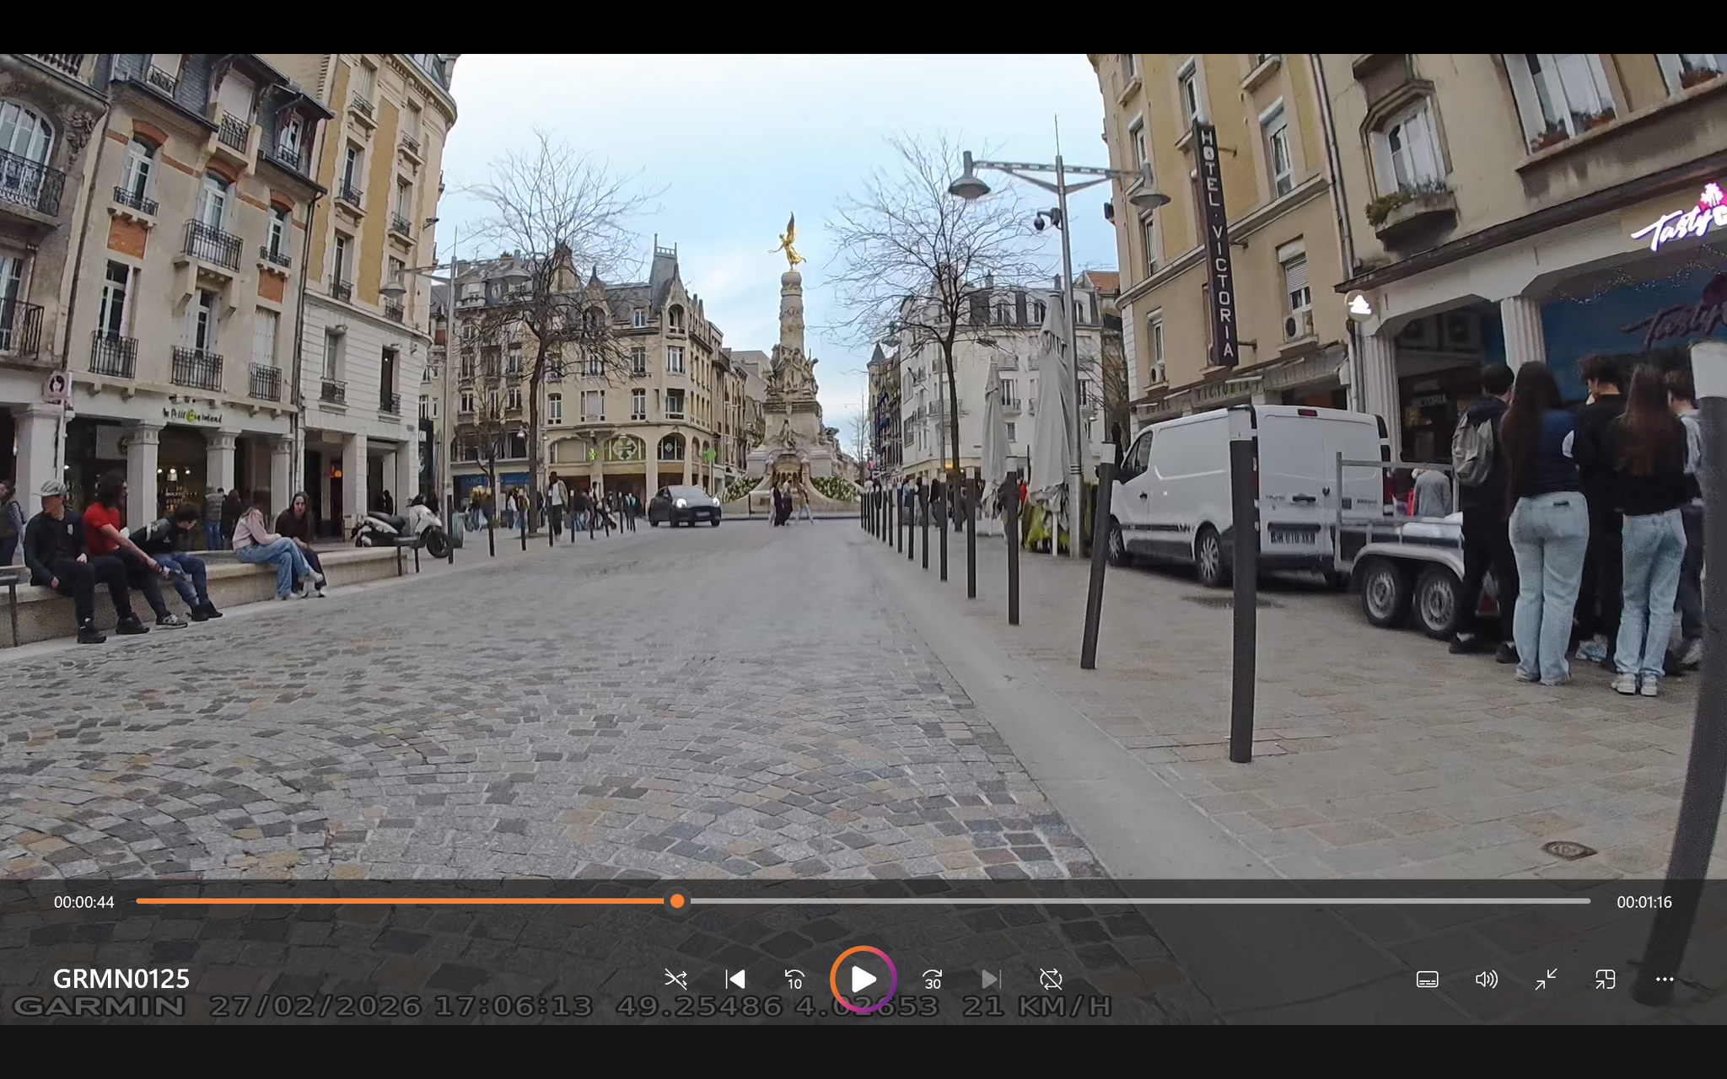Switch to the mini player view
Image resolution: width=1727 pixels, height=1079 pixels.
click(x=1605, y=979)
